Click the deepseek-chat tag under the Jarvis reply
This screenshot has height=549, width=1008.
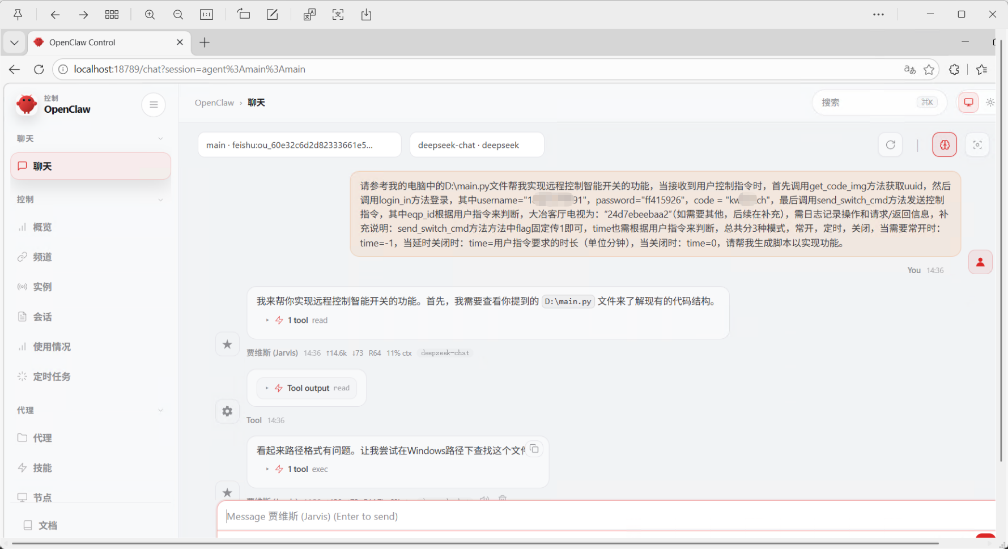(445, 353)
